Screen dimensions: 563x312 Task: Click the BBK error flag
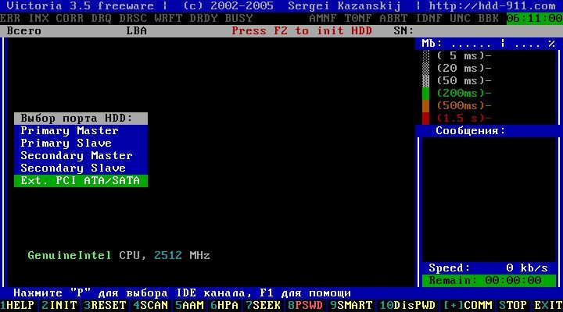point(488,18)
